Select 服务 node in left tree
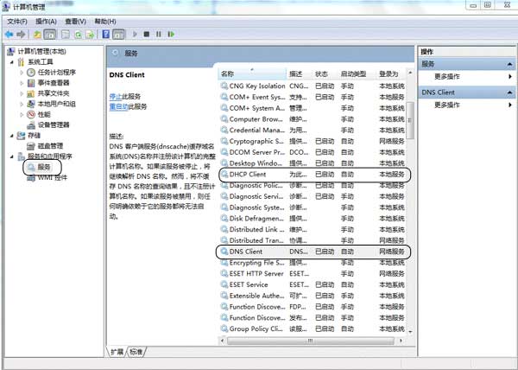 (x=43, y=166)
